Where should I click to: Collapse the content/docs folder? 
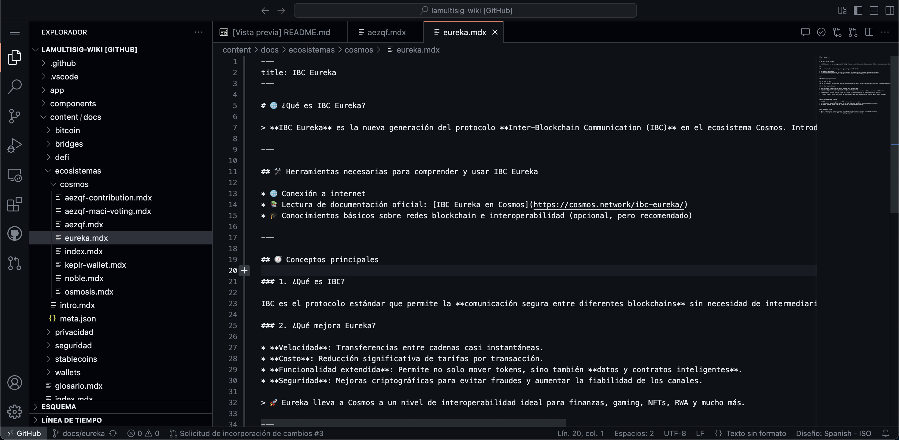[x=121, y=117]
